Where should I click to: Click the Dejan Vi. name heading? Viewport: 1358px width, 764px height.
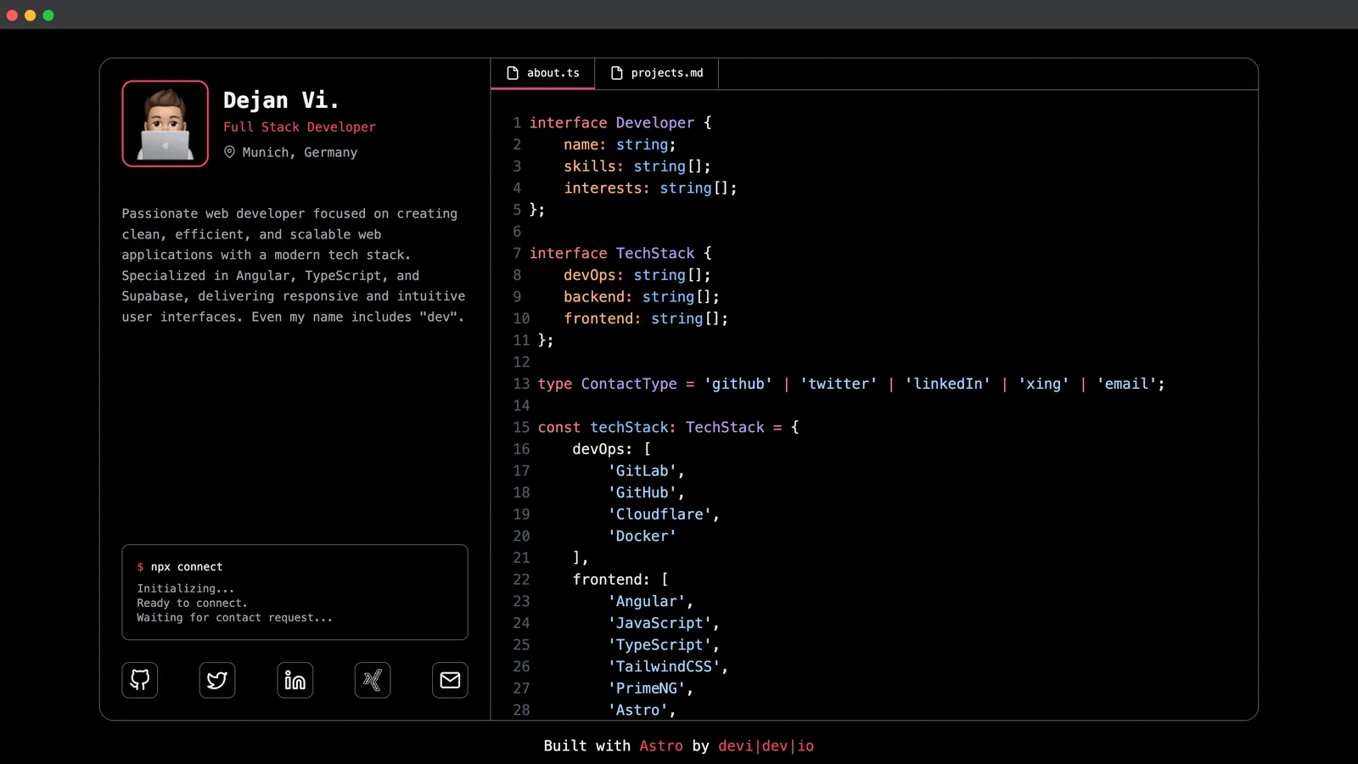pos(281,99)
